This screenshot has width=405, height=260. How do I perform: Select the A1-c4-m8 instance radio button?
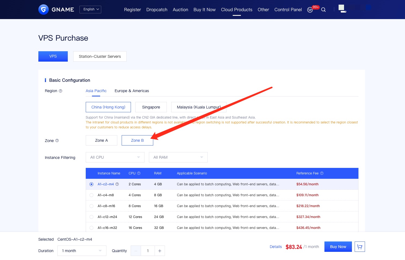click(x=91, y=195)
